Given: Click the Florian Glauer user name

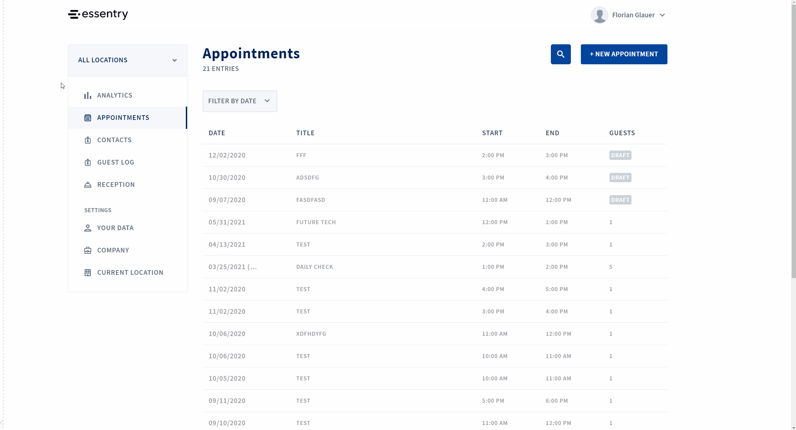Looking at the screenshot, I should tap(633, 15).
